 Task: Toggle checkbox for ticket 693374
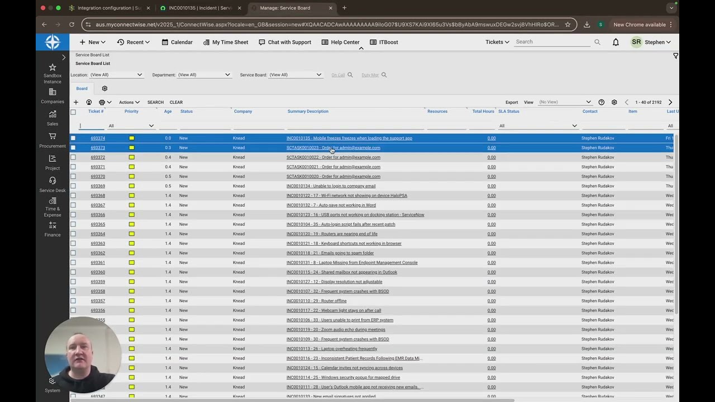coord(73,138)
